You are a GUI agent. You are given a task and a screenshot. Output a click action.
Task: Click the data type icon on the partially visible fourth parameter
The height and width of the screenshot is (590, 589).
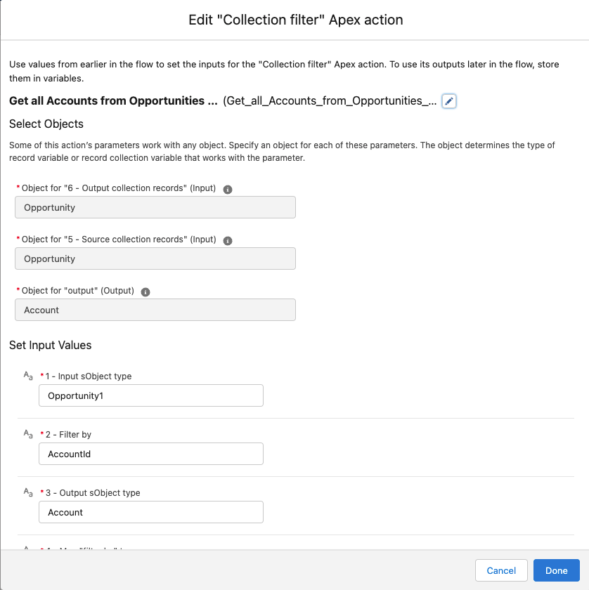tap(28, 548)
